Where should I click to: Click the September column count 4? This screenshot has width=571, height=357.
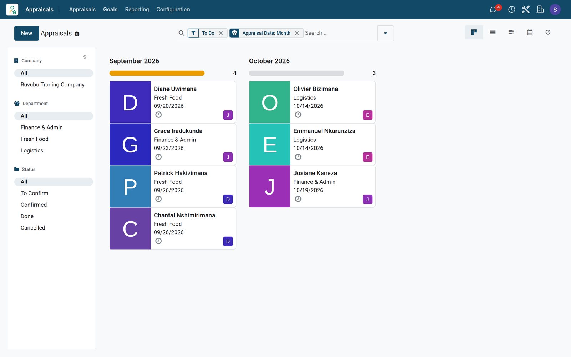[234, 73]
